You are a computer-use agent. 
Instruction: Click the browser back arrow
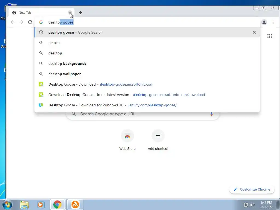(13, 22)
